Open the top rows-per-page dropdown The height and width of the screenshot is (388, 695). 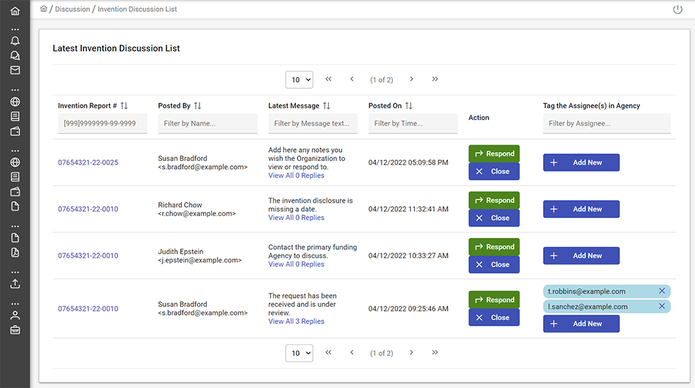tap(299, 80)
